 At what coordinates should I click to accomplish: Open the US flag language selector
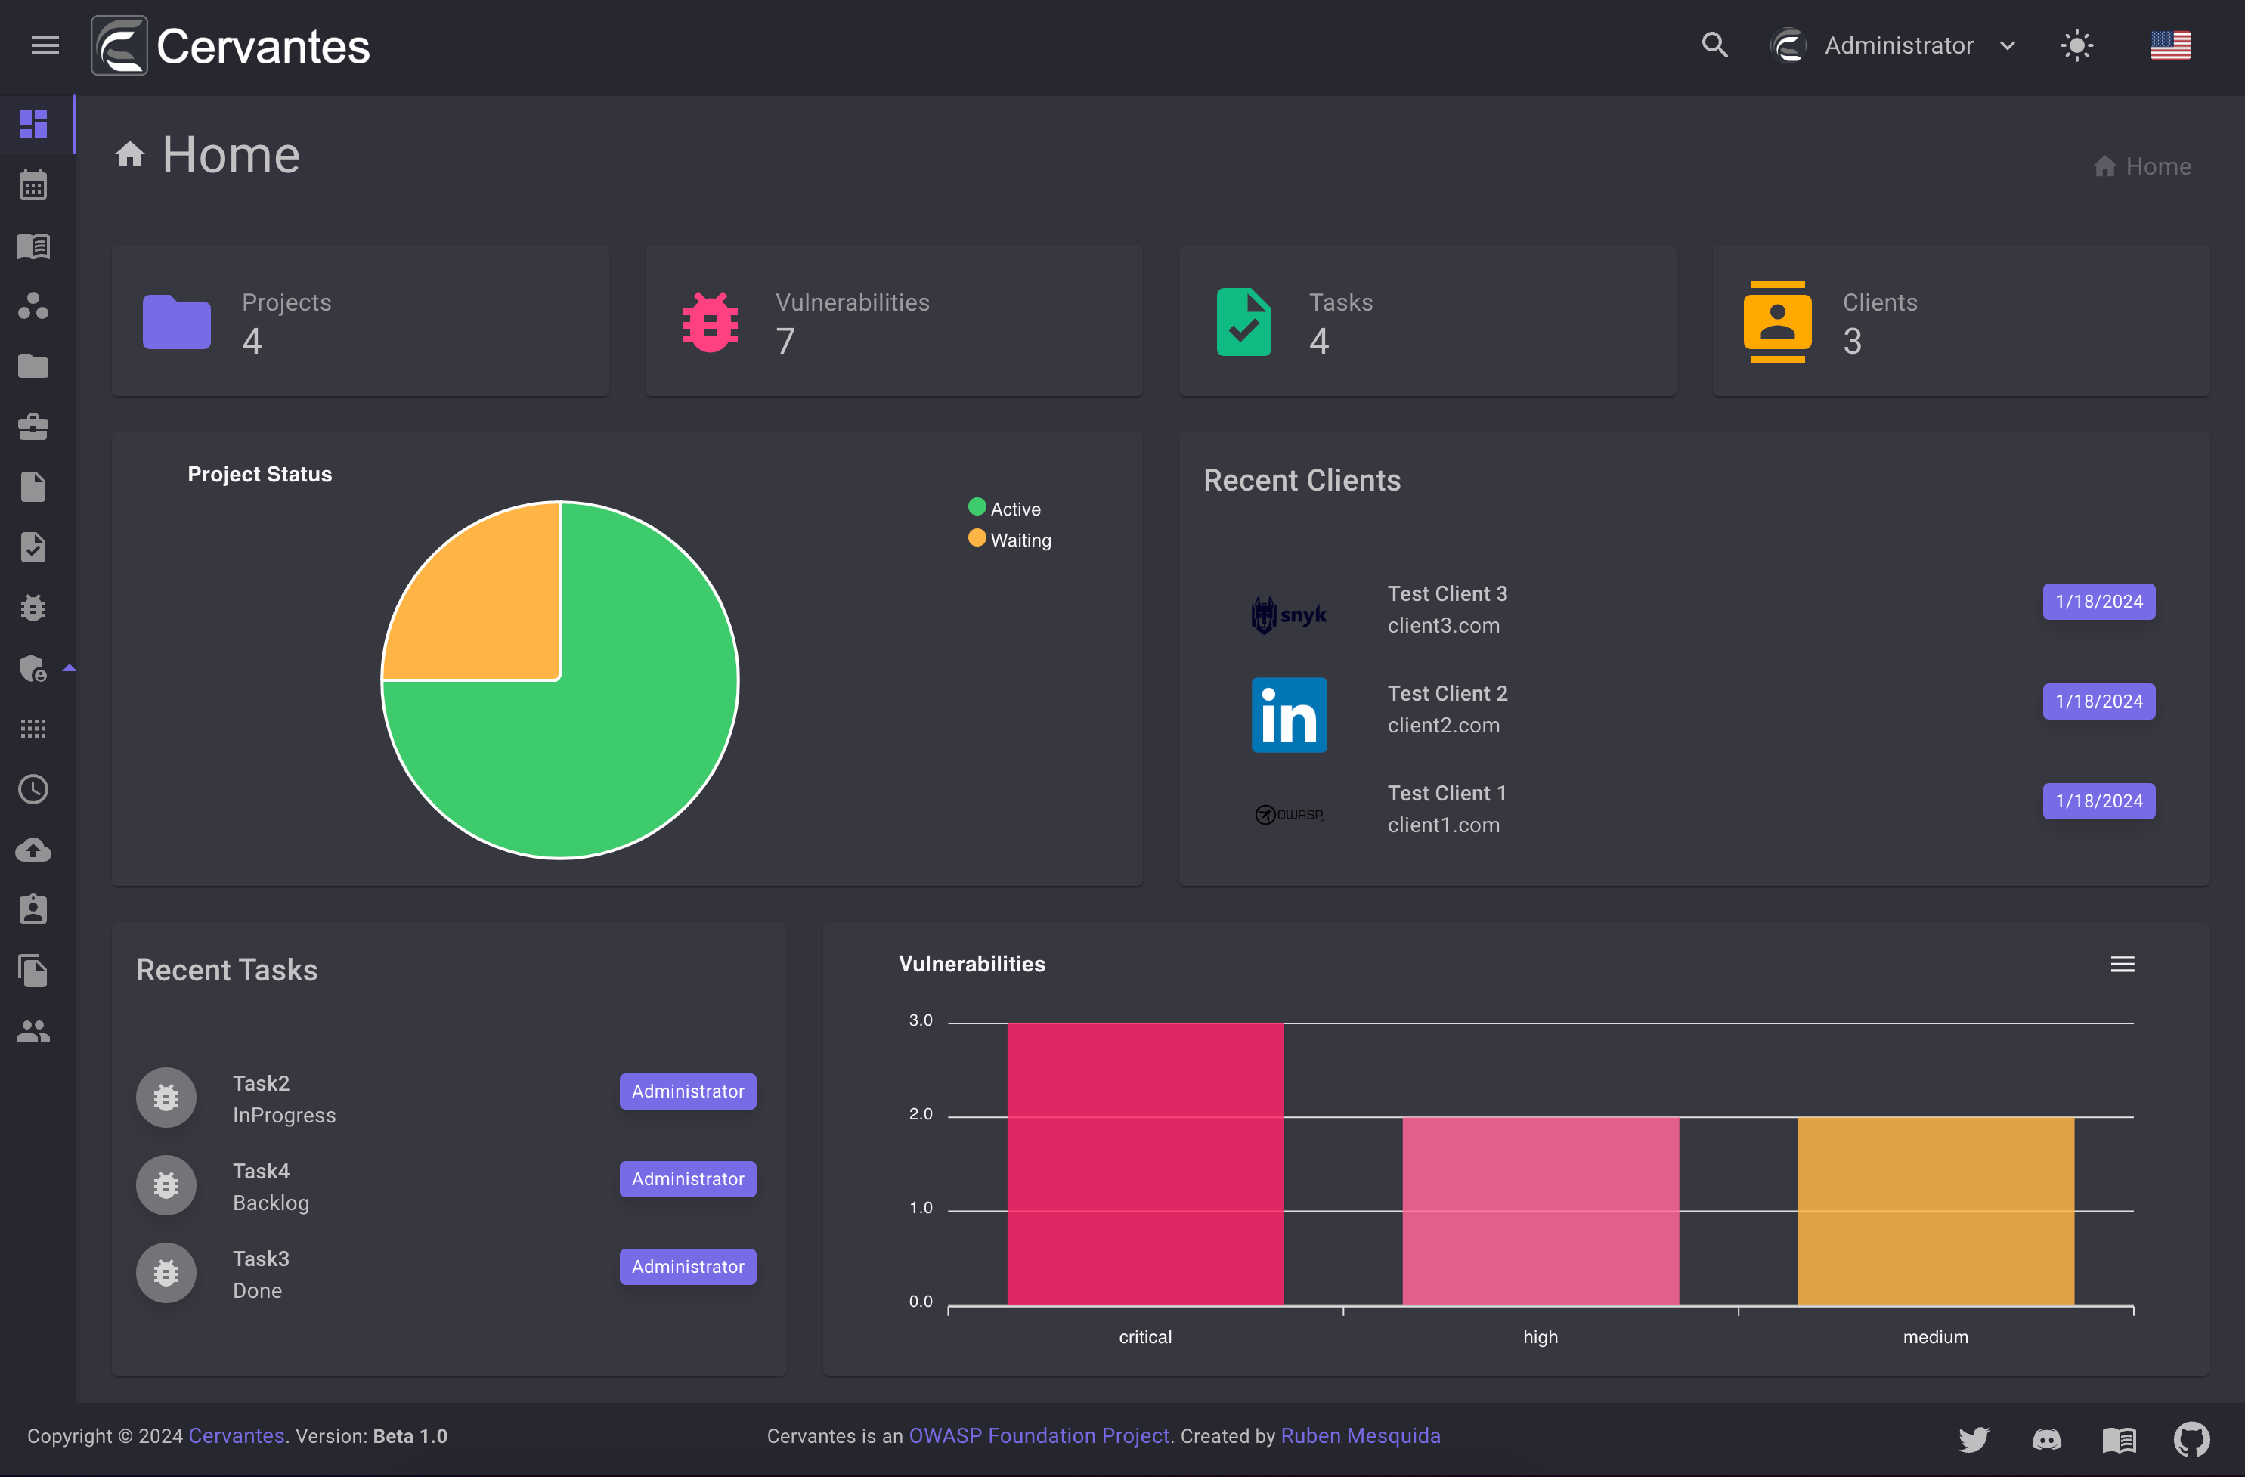[2169, 45]
